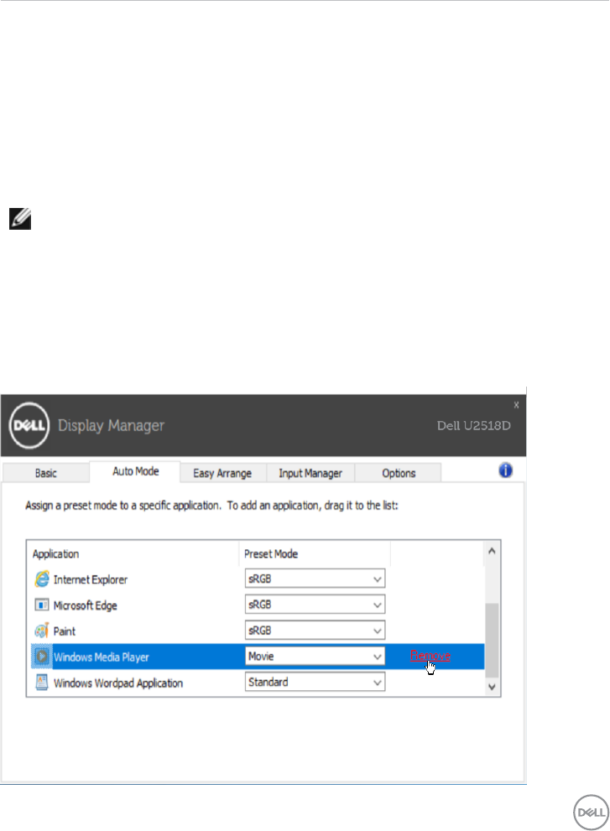Switch to the Basic tab
This screenshot has height=831, width=610.
coord(45,473)
